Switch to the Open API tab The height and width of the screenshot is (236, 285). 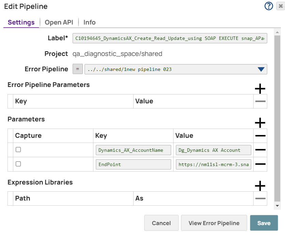tap(59, 22)
